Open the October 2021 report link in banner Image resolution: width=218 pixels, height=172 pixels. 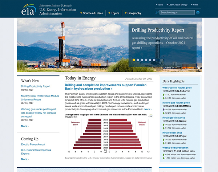coord(162,43)
